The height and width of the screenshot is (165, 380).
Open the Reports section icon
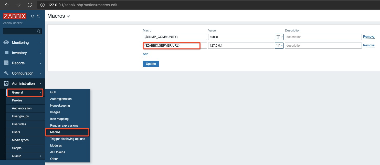click(6, 63)
